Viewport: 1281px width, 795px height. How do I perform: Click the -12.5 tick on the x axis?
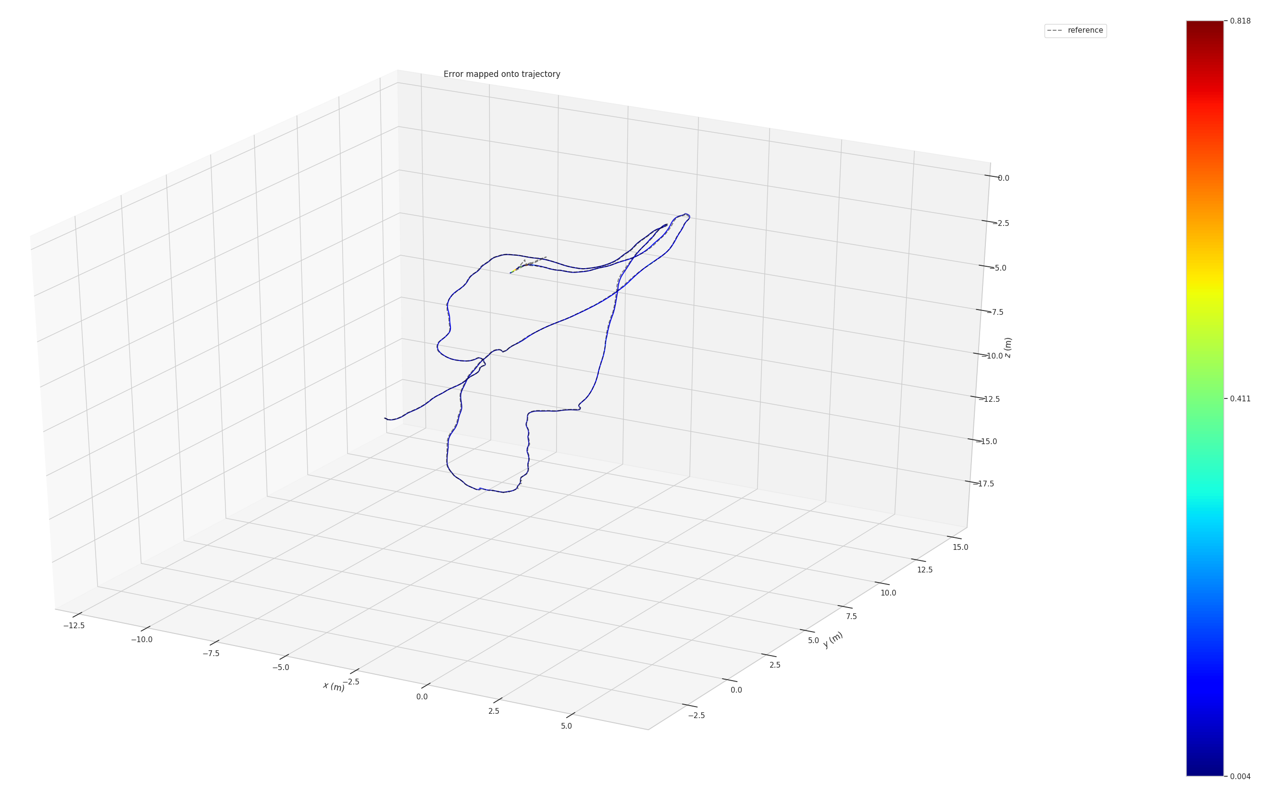(75, 626)
